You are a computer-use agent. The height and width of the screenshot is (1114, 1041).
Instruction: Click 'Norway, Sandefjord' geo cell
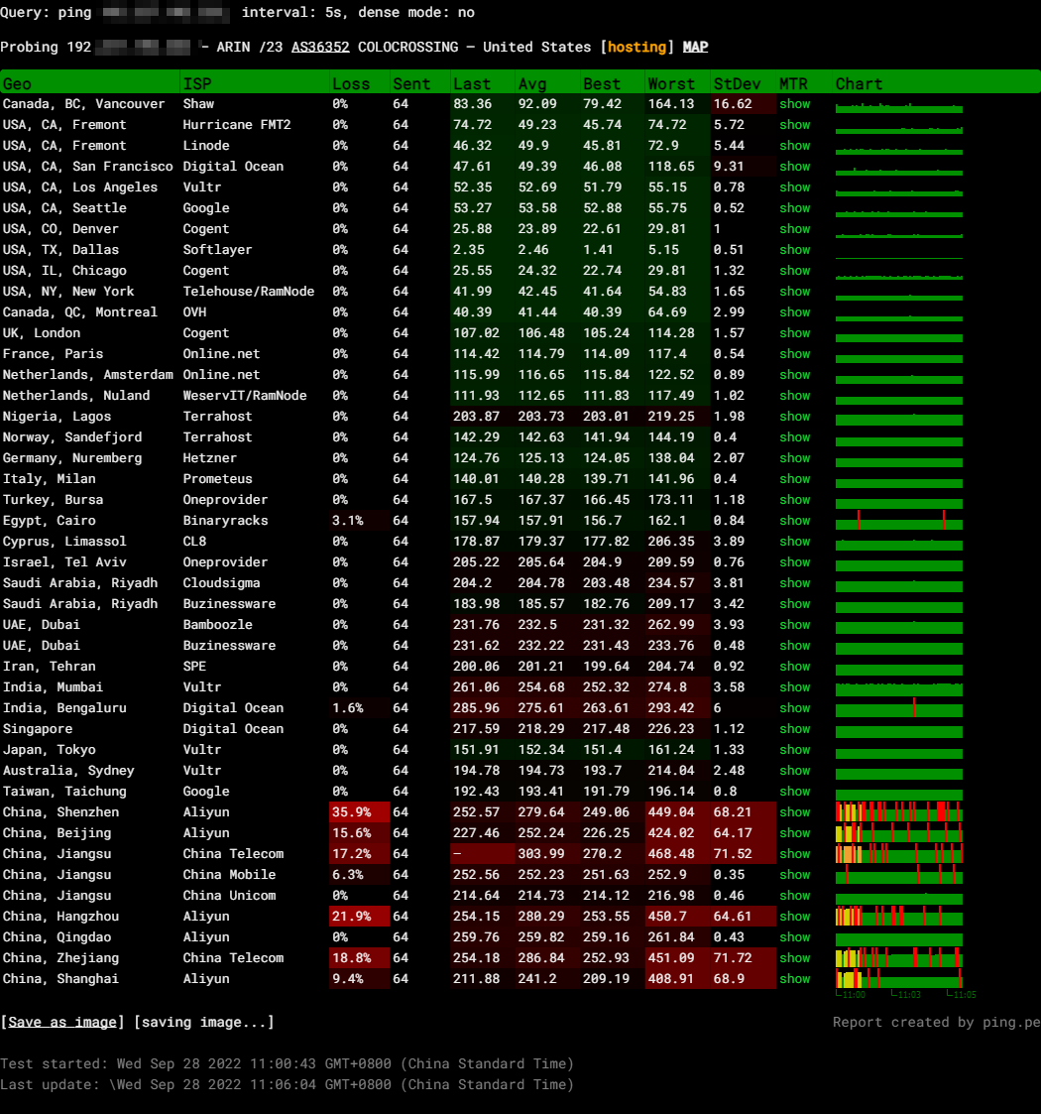tap(72, 436)
